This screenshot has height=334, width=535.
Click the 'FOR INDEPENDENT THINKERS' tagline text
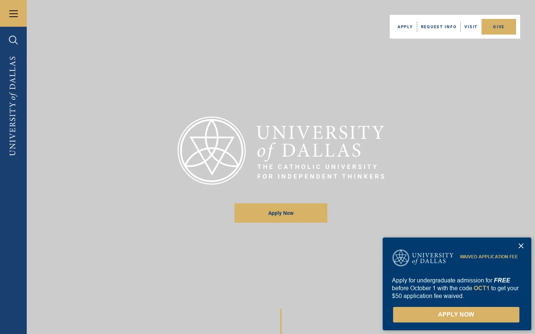pyautogui.click(x=321, y=177)
